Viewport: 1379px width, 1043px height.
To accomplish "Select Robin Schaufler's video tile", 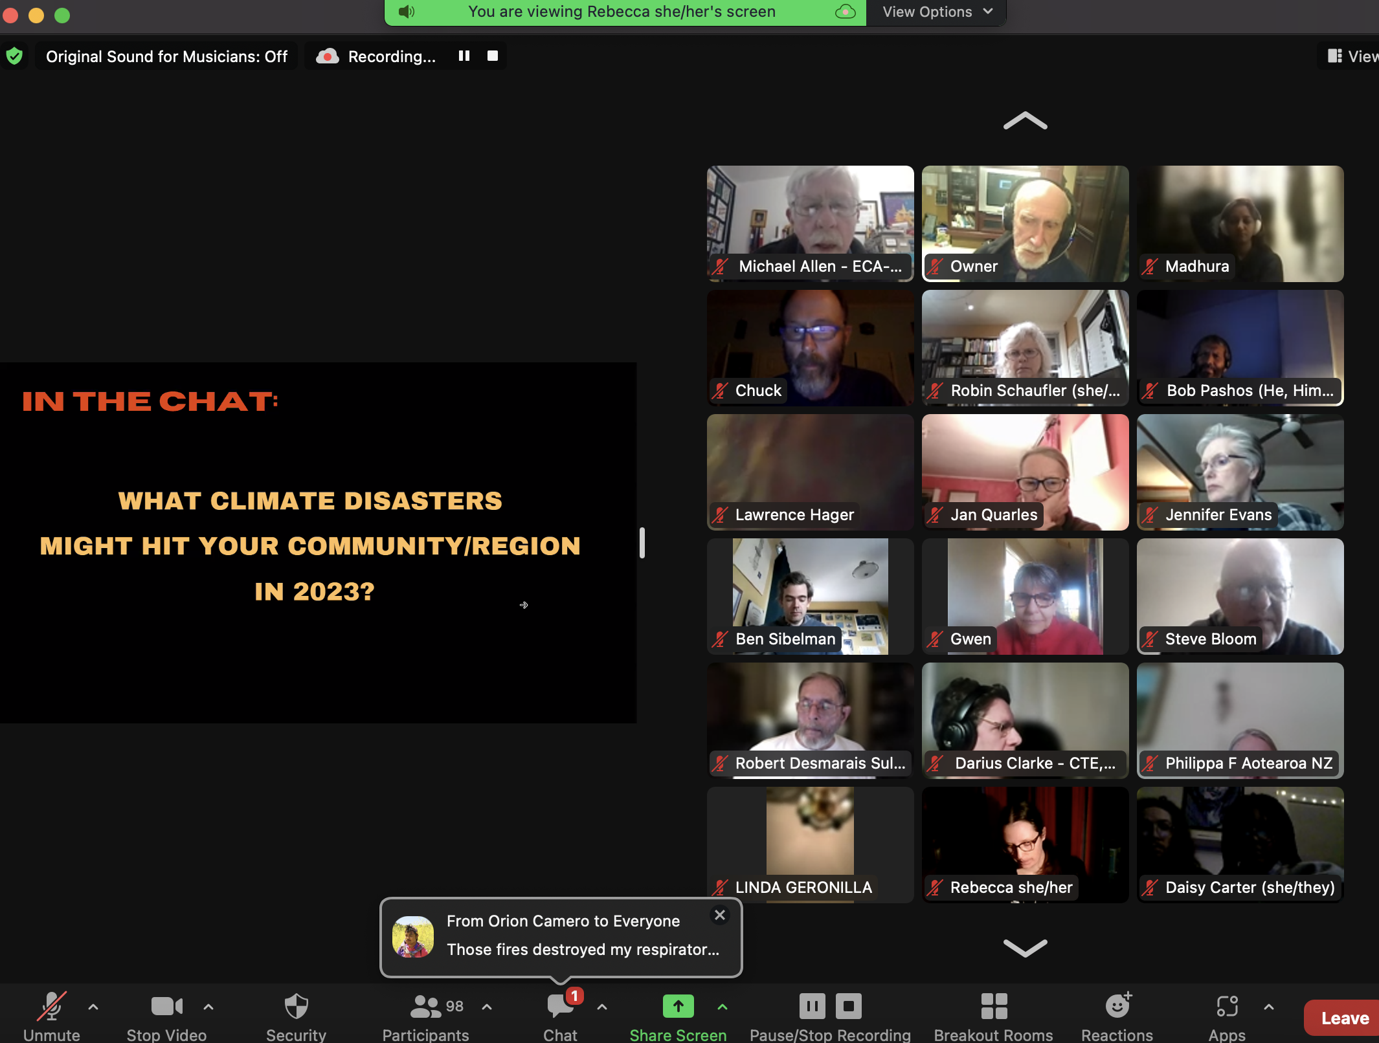I will pos(1026,347).
